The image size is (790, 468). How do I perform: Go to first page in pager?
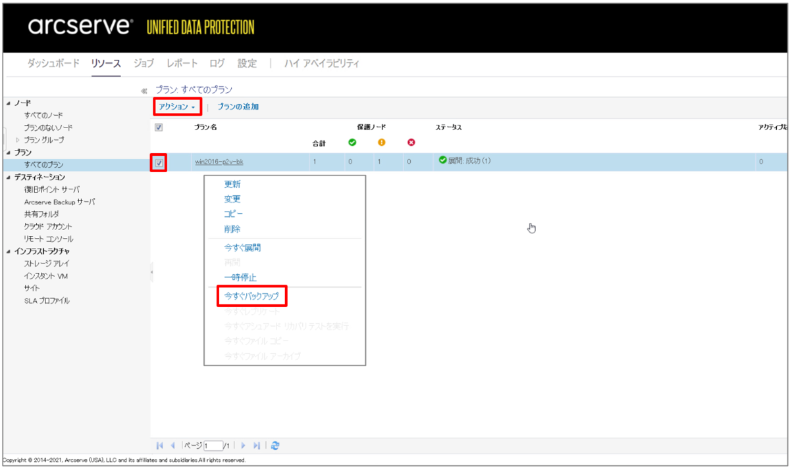pos(160,446)
